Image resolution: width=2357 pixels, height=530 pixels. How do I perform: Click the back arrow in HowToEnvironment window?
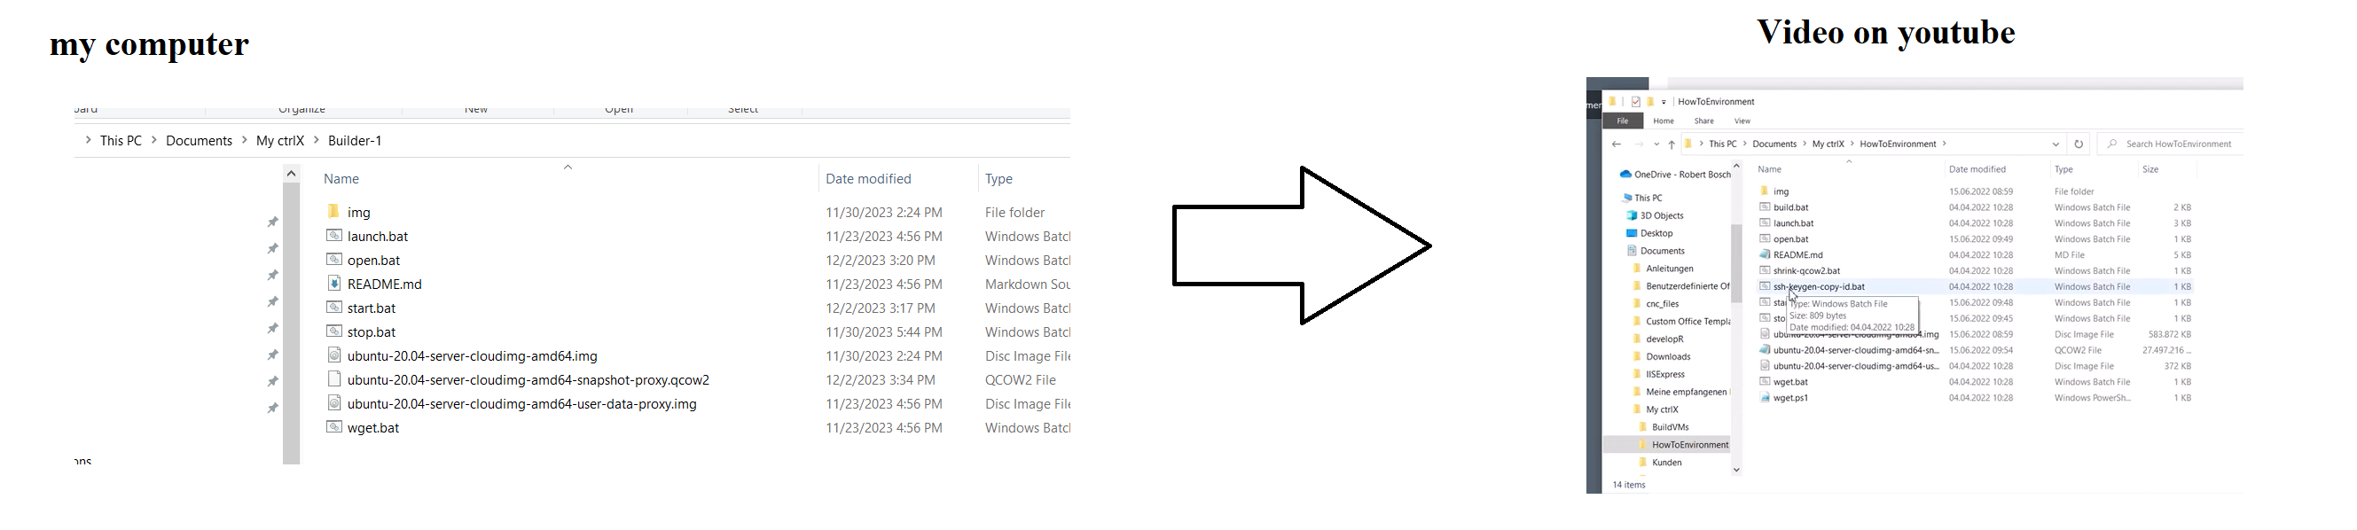(1617, 144)
